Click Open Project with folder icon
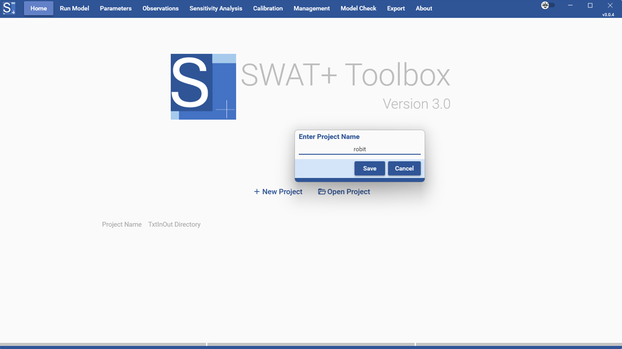 [x=344, y=191]
